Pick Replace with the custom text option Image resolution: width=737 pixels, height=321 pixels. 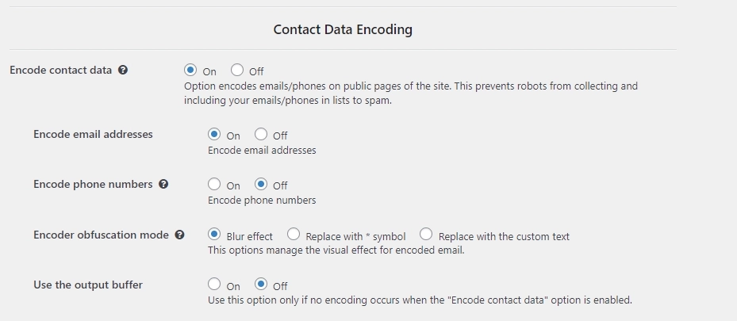426,235
